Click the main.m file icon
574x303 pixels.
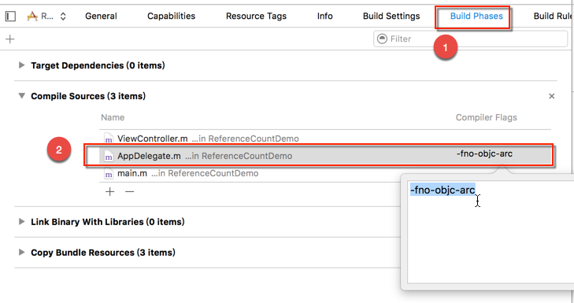pyautogui.click(x=109, y=173)
